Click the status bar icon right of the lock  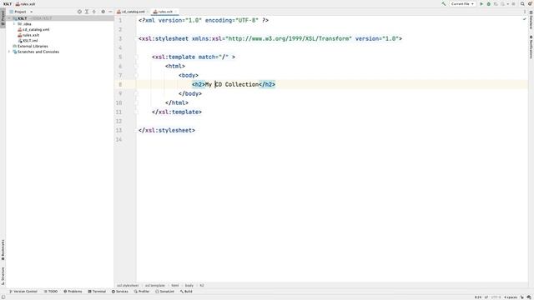pyautogui.click(x=529, y=297)
